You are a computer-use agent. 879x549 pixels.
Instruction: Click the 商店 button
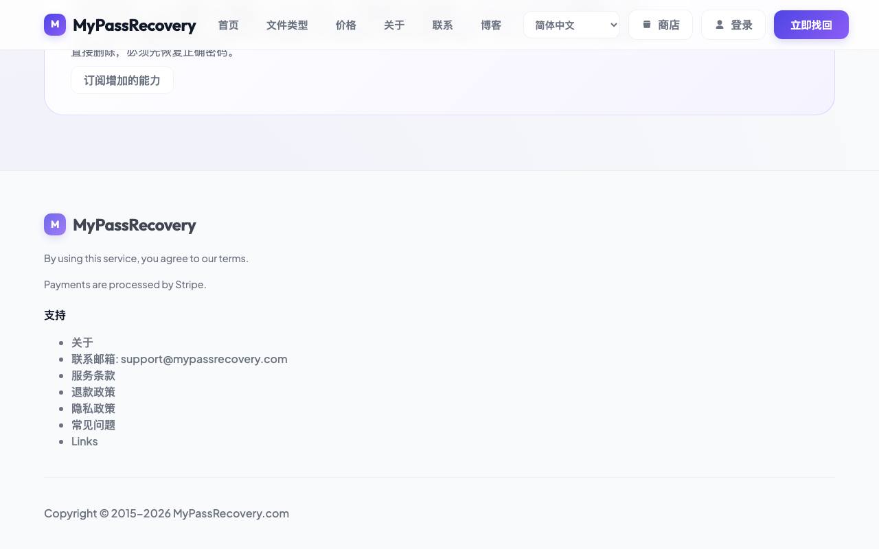pos(661,25)
